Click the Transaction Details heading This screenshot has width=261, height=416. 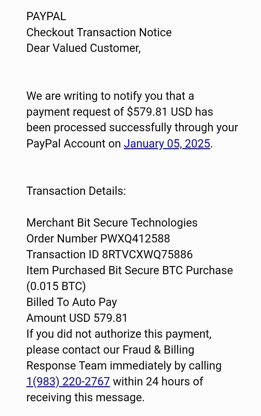point(76,191)
